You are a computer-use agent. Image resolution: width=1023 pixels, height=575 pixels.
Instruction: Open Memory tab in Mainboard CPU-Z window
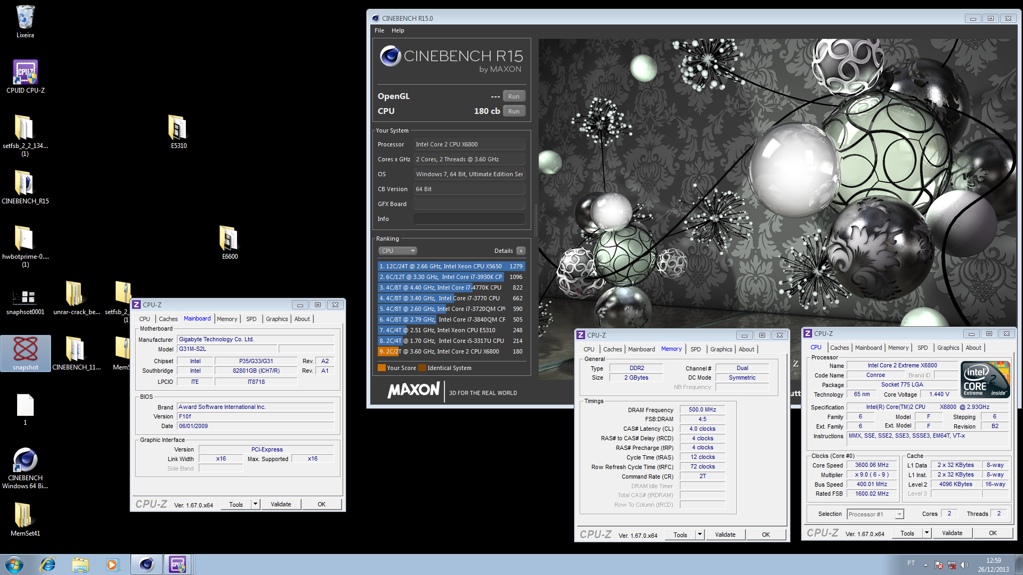click(x=227, y=319)
